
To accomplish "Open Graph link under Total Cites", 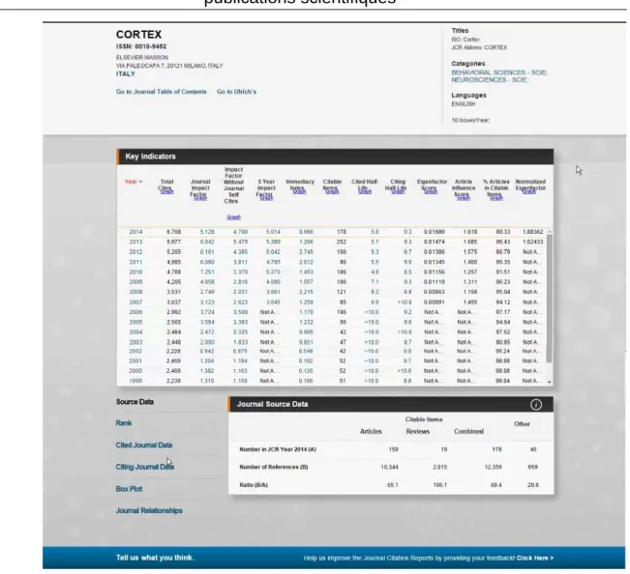I will point(166,191).
